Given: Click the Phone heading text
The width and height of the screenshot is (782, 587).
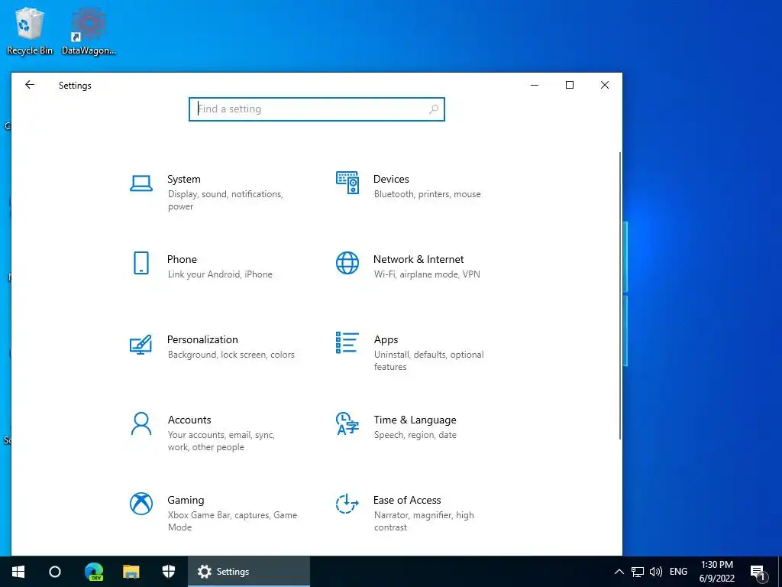Looking at the screenshot, I should pos(182,260).
